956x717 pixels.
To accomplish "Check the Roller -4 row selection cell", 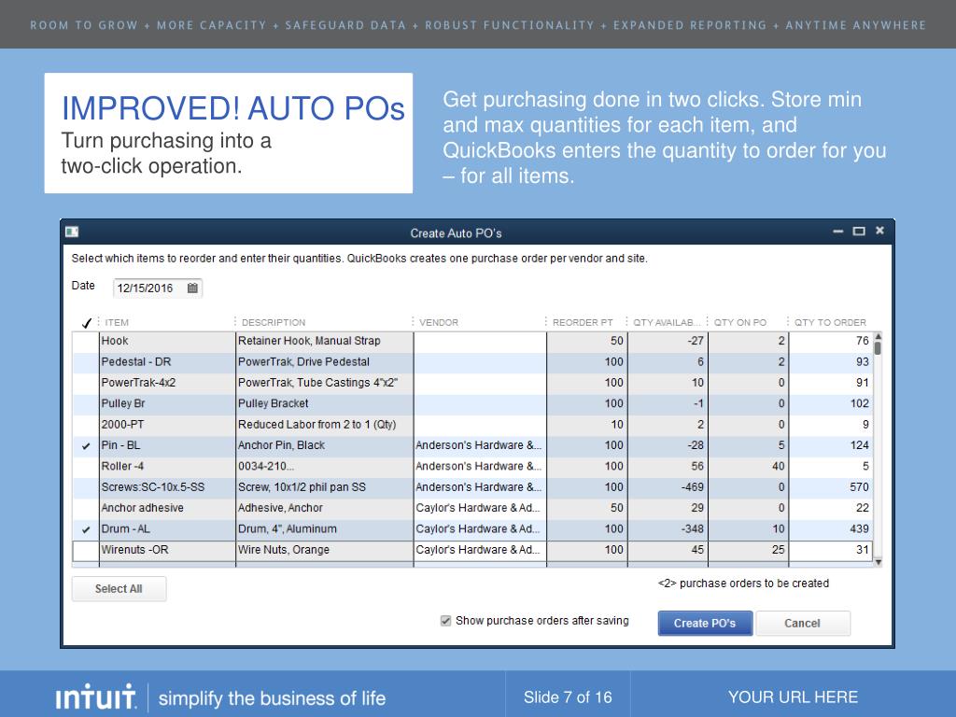I will click(x=86, y=467).
